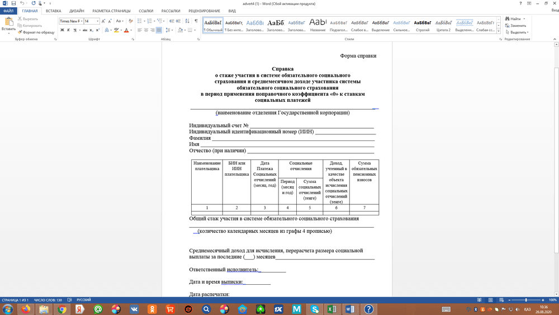Justify the text
Viewport: 559px width, 315px height.
pyautogui.click(x=159, y=30)
